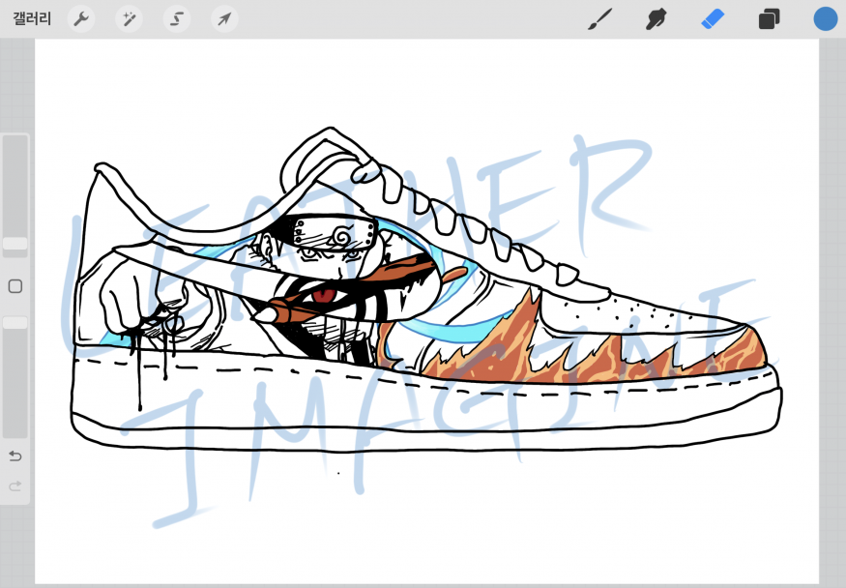Undo the last stroke

(15, 456)
